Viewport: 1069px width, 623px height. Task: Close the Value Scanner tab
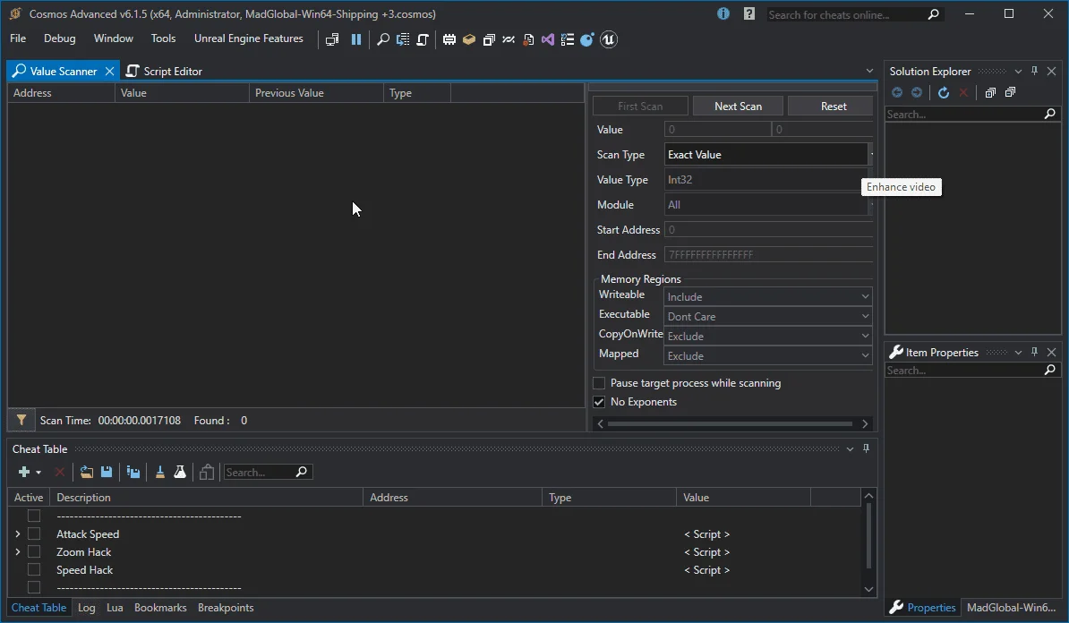pos(110,71)
